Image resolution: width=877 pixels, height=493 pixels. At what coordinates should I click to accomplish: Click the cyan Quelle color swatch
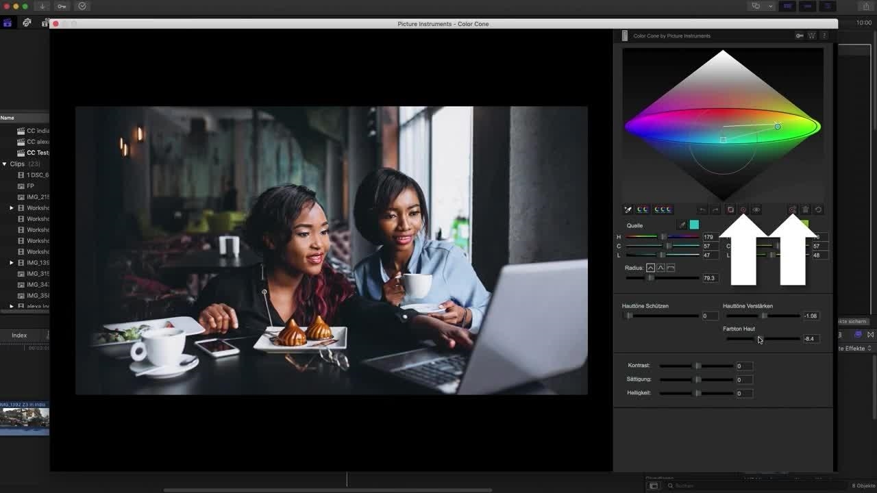(x=694, y=225)
